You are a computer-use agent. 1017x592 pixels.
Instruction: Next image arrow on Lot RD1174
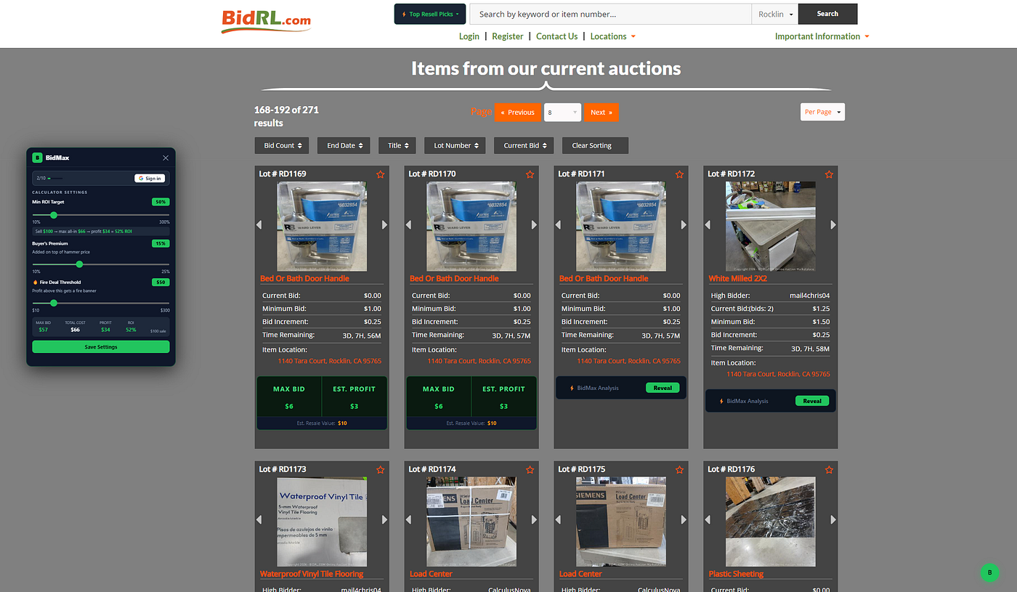click(x=534, y=520)
